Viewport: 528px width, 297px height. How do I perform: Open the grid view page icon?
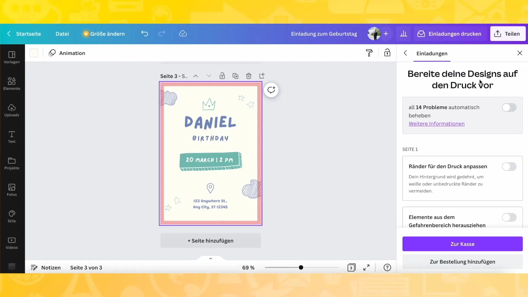(351, 268)
